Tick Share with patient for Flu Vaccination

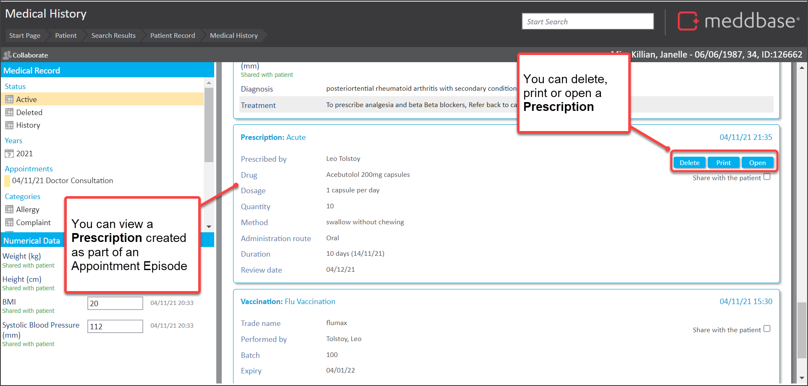[x=767, y=329]
